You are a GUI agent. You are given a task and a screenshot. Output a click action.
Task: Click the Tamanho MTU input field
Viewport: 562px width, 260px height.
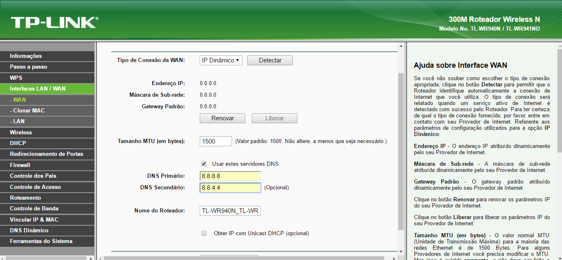pos(216,141)
